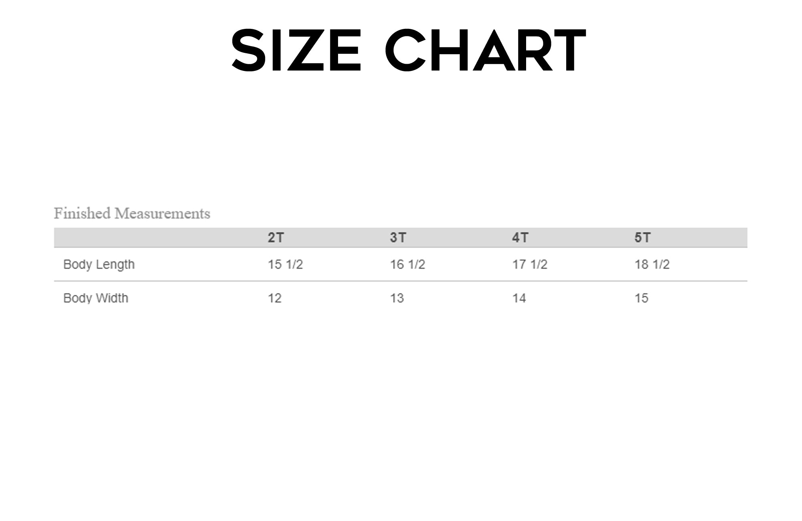Select the 3T column header

click(x=398, y=238)
